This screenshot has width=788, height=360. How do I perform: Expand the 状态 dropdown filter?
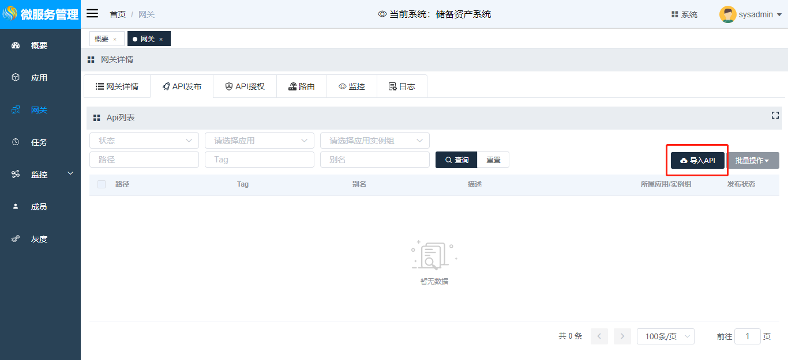click(144, 141)
